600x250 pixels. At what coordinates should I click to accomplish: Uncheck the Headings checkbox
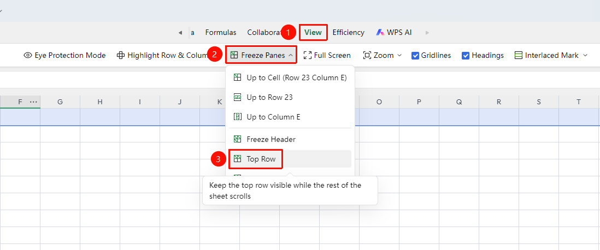coord(466,56)
